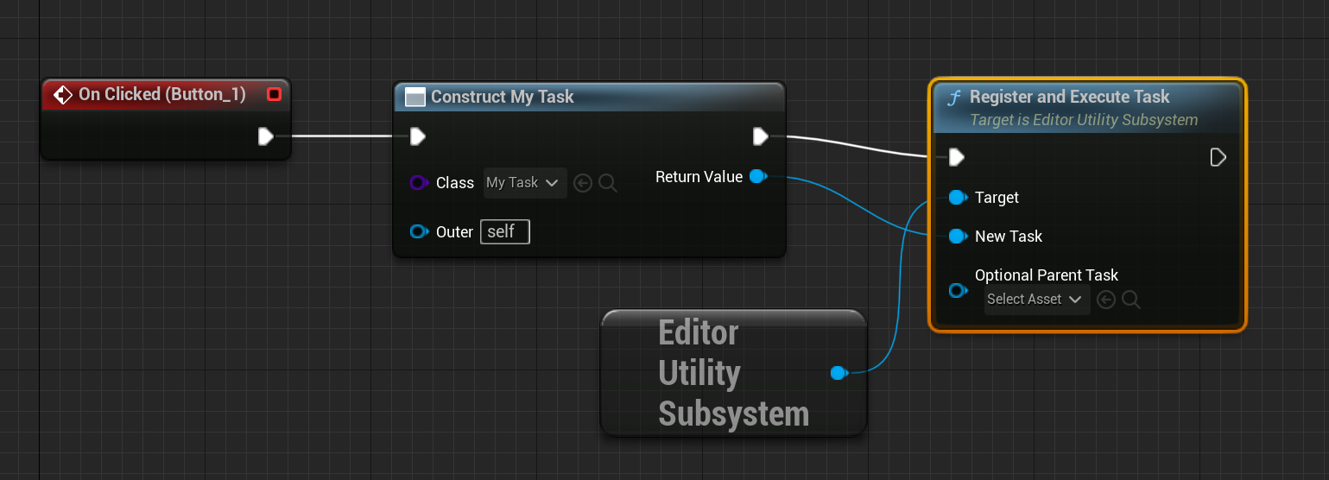Viewport: 1329px width, 480px height.
Task: Click Construct My Task execution output pin
Action: point(760,136)
